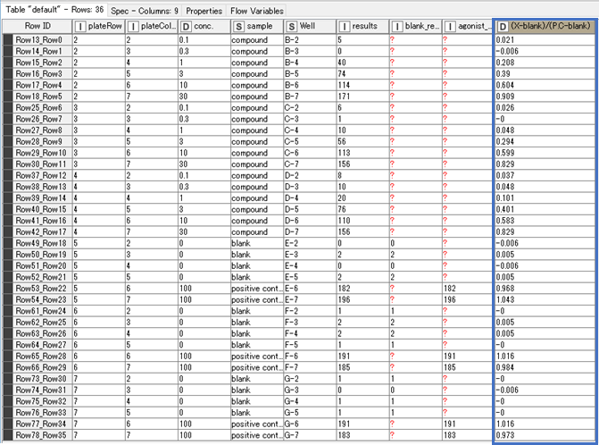Click normalized value 0.909

[545, 97]
